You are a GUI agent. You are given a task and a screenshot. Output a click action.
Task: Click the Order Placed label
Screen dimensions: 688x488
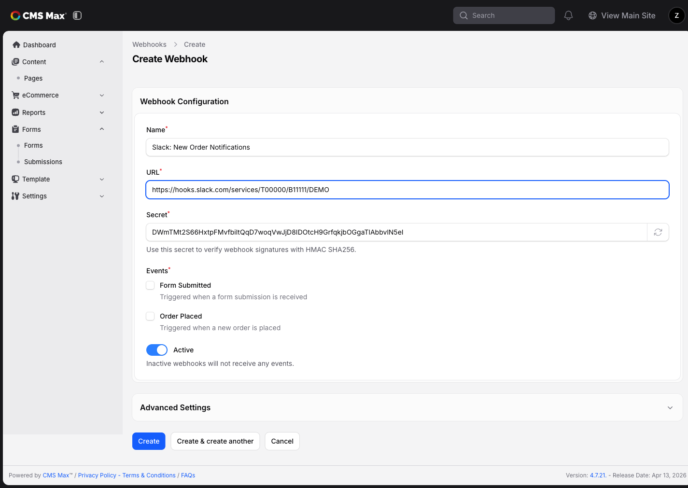181,316
